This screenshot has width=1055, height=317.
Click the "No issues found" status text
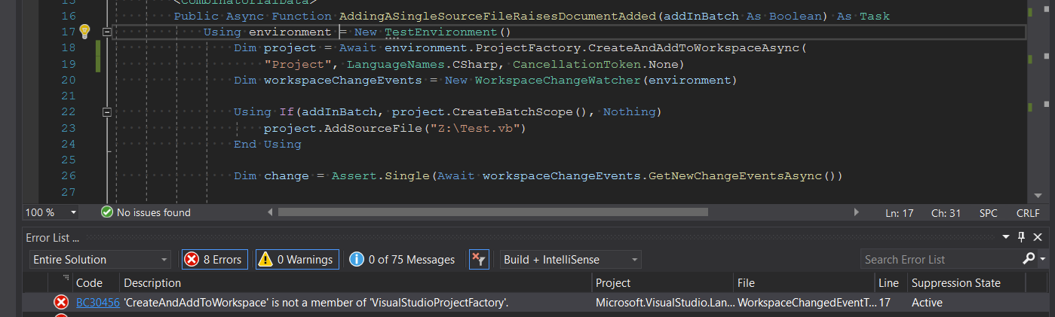154,213
